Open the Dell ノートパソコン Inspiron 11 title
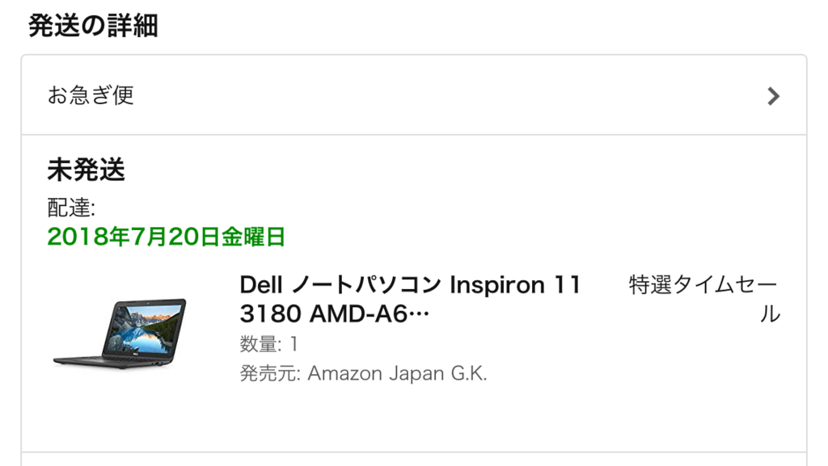The image size is (828, 466). click(410, 284)
